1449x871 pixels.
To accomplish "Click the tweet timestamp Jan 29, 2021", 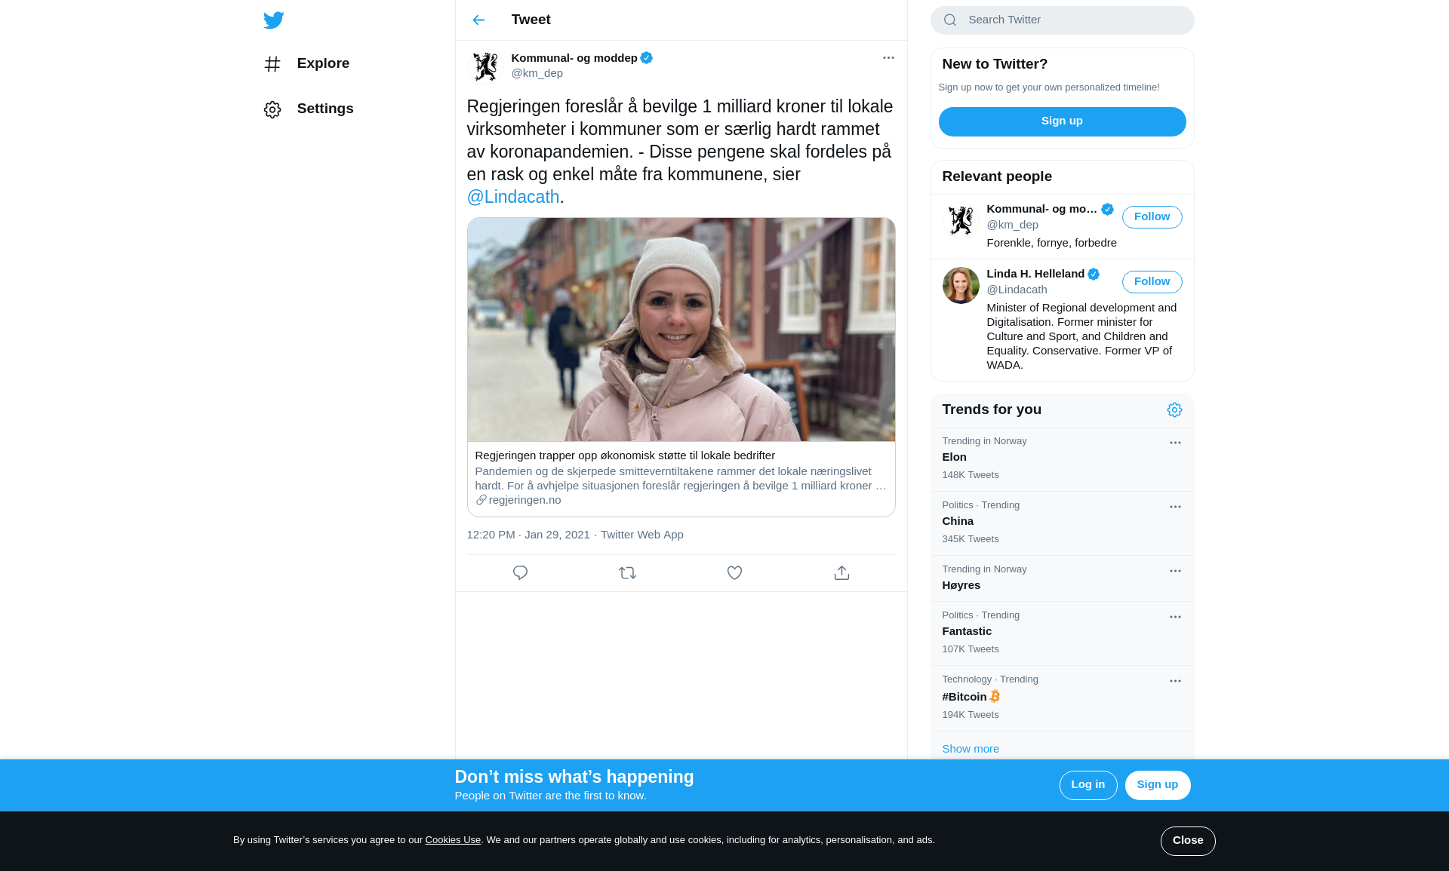I will click(x=528, y=535).
